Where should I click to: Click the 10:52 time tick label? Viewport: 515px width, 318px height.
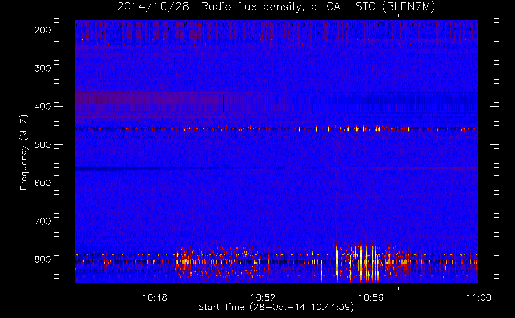(x=263, y=298)
